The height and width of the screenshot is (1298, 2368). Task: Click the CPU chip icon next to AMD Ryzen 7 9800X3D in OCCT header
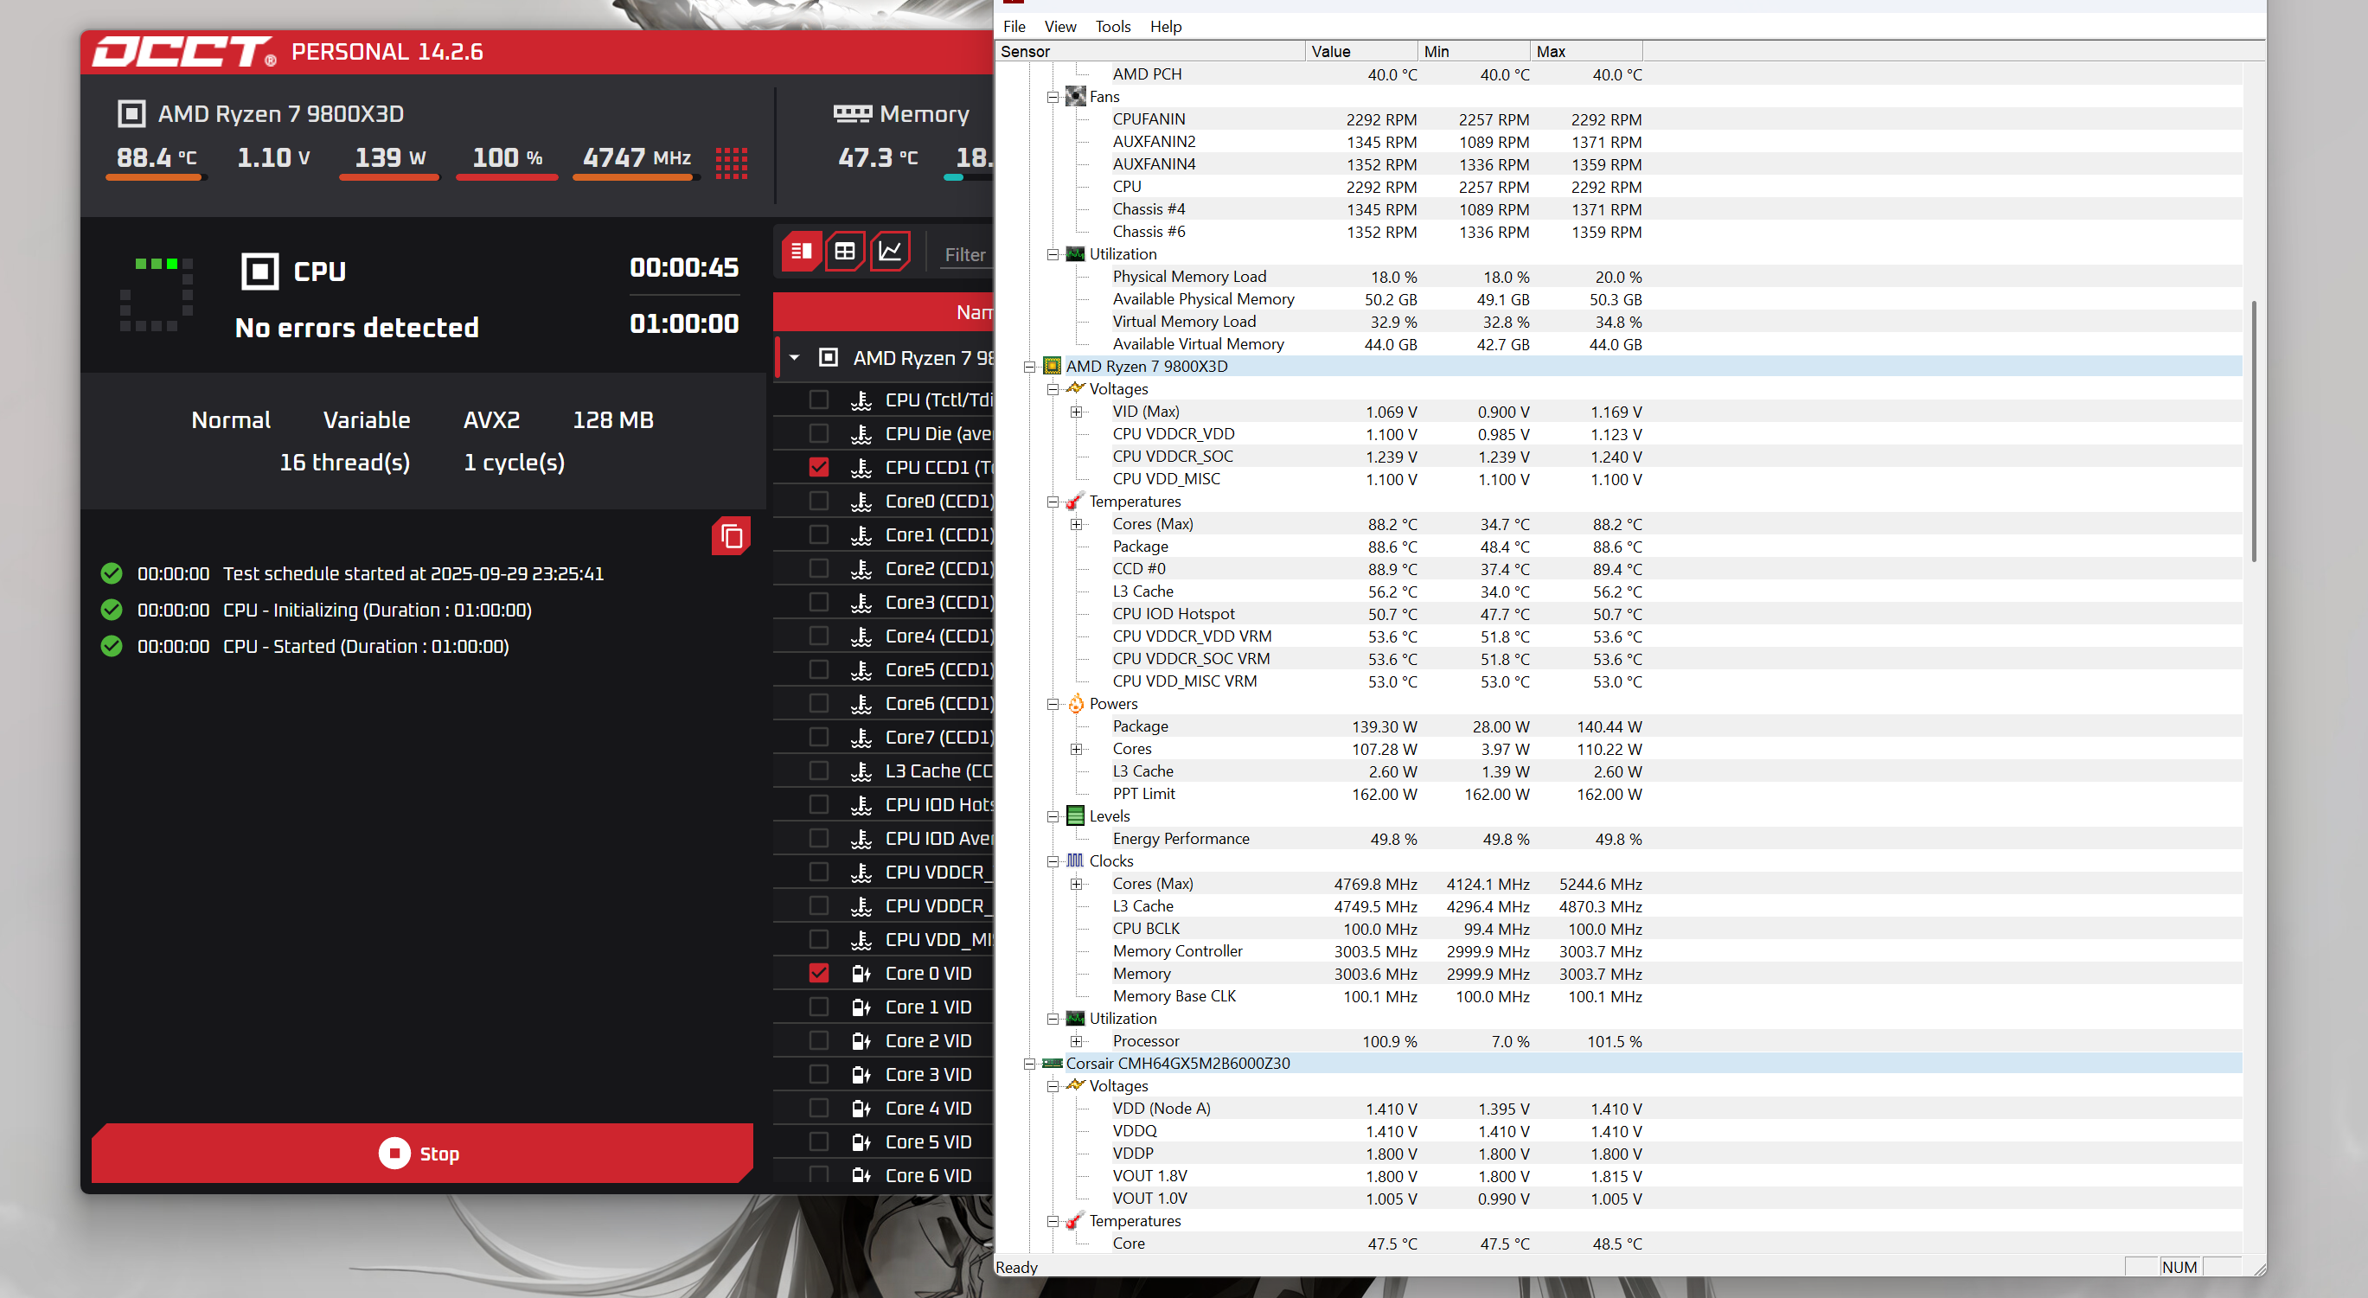(x=131, y=114)
